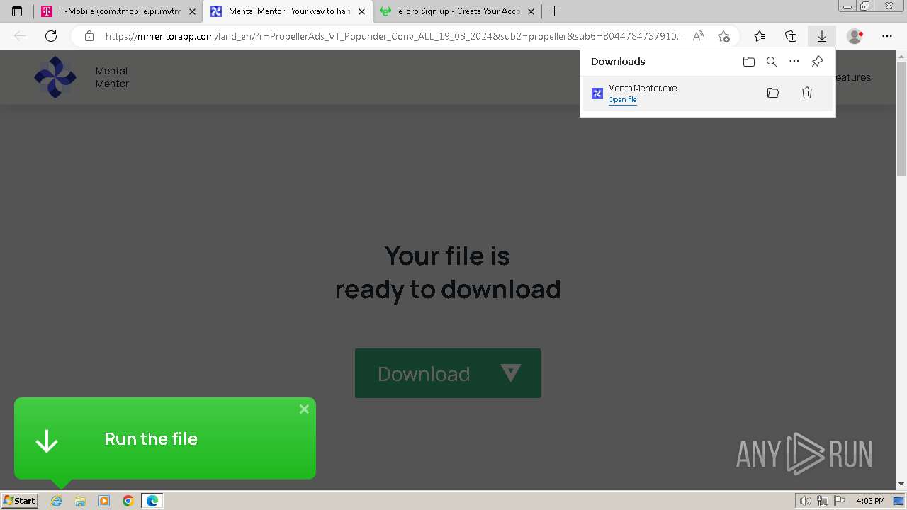Select the Mental Mentor tab
The height and width of the screenshot is (510, 907).
point(288,11)
